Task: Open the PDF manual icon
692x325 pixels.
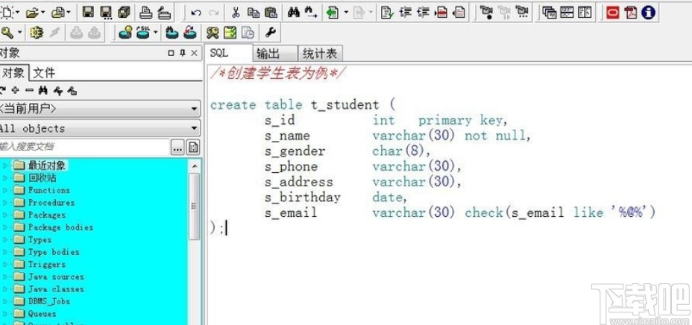Action: [631, 13]
